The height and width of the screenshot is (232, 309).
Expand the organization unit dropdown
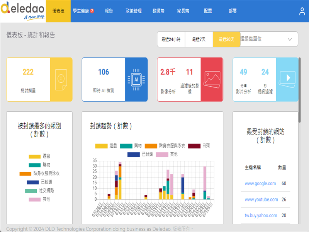click(x=290, y=39)
